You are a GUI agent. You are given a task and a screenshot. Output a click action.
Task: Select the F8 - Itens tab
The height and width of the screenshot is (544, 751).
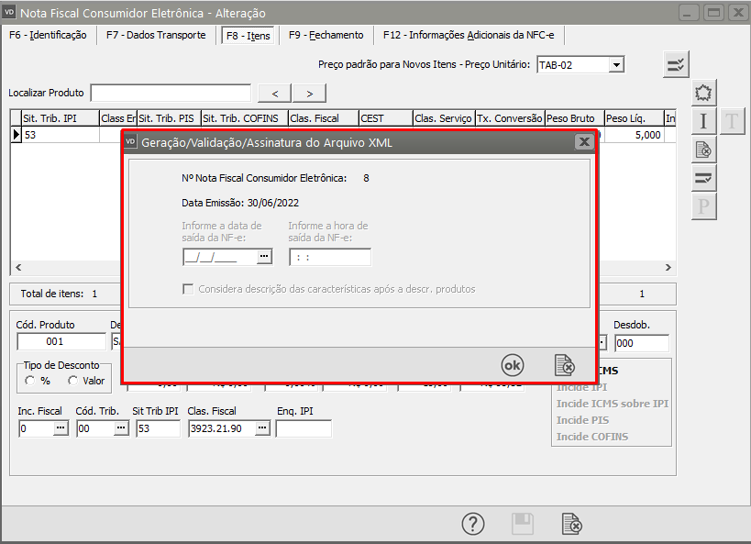click(248, 36)
